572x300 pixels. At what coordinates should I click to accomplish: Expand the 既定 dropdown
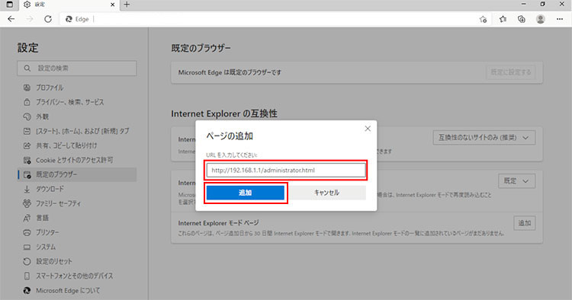516,181
